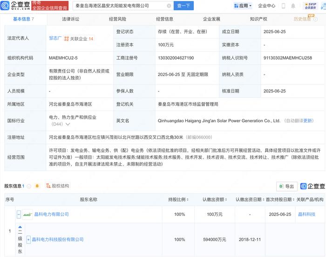Switch to the 经营风险 tab
The height and width of the screenshot is (257, 326).
(x=117, y=19)
